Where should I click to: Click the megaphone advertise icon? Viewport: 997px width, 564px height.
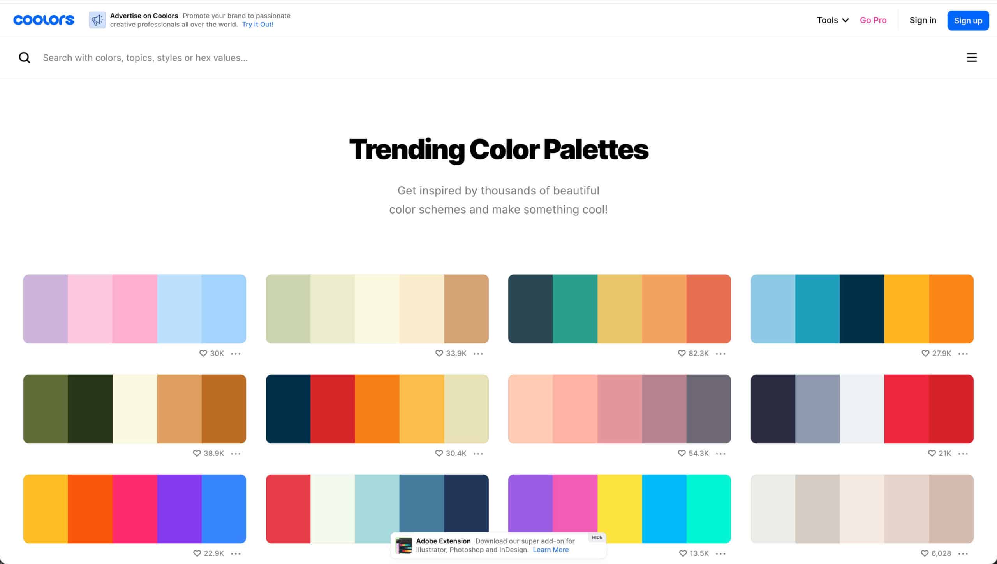(x=97, y=20)
